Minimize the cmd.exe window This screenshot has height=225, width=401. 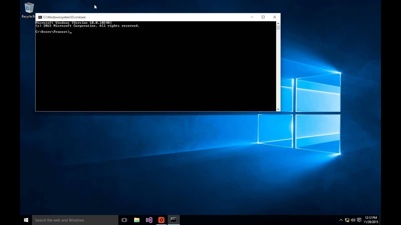click(252, 17)
